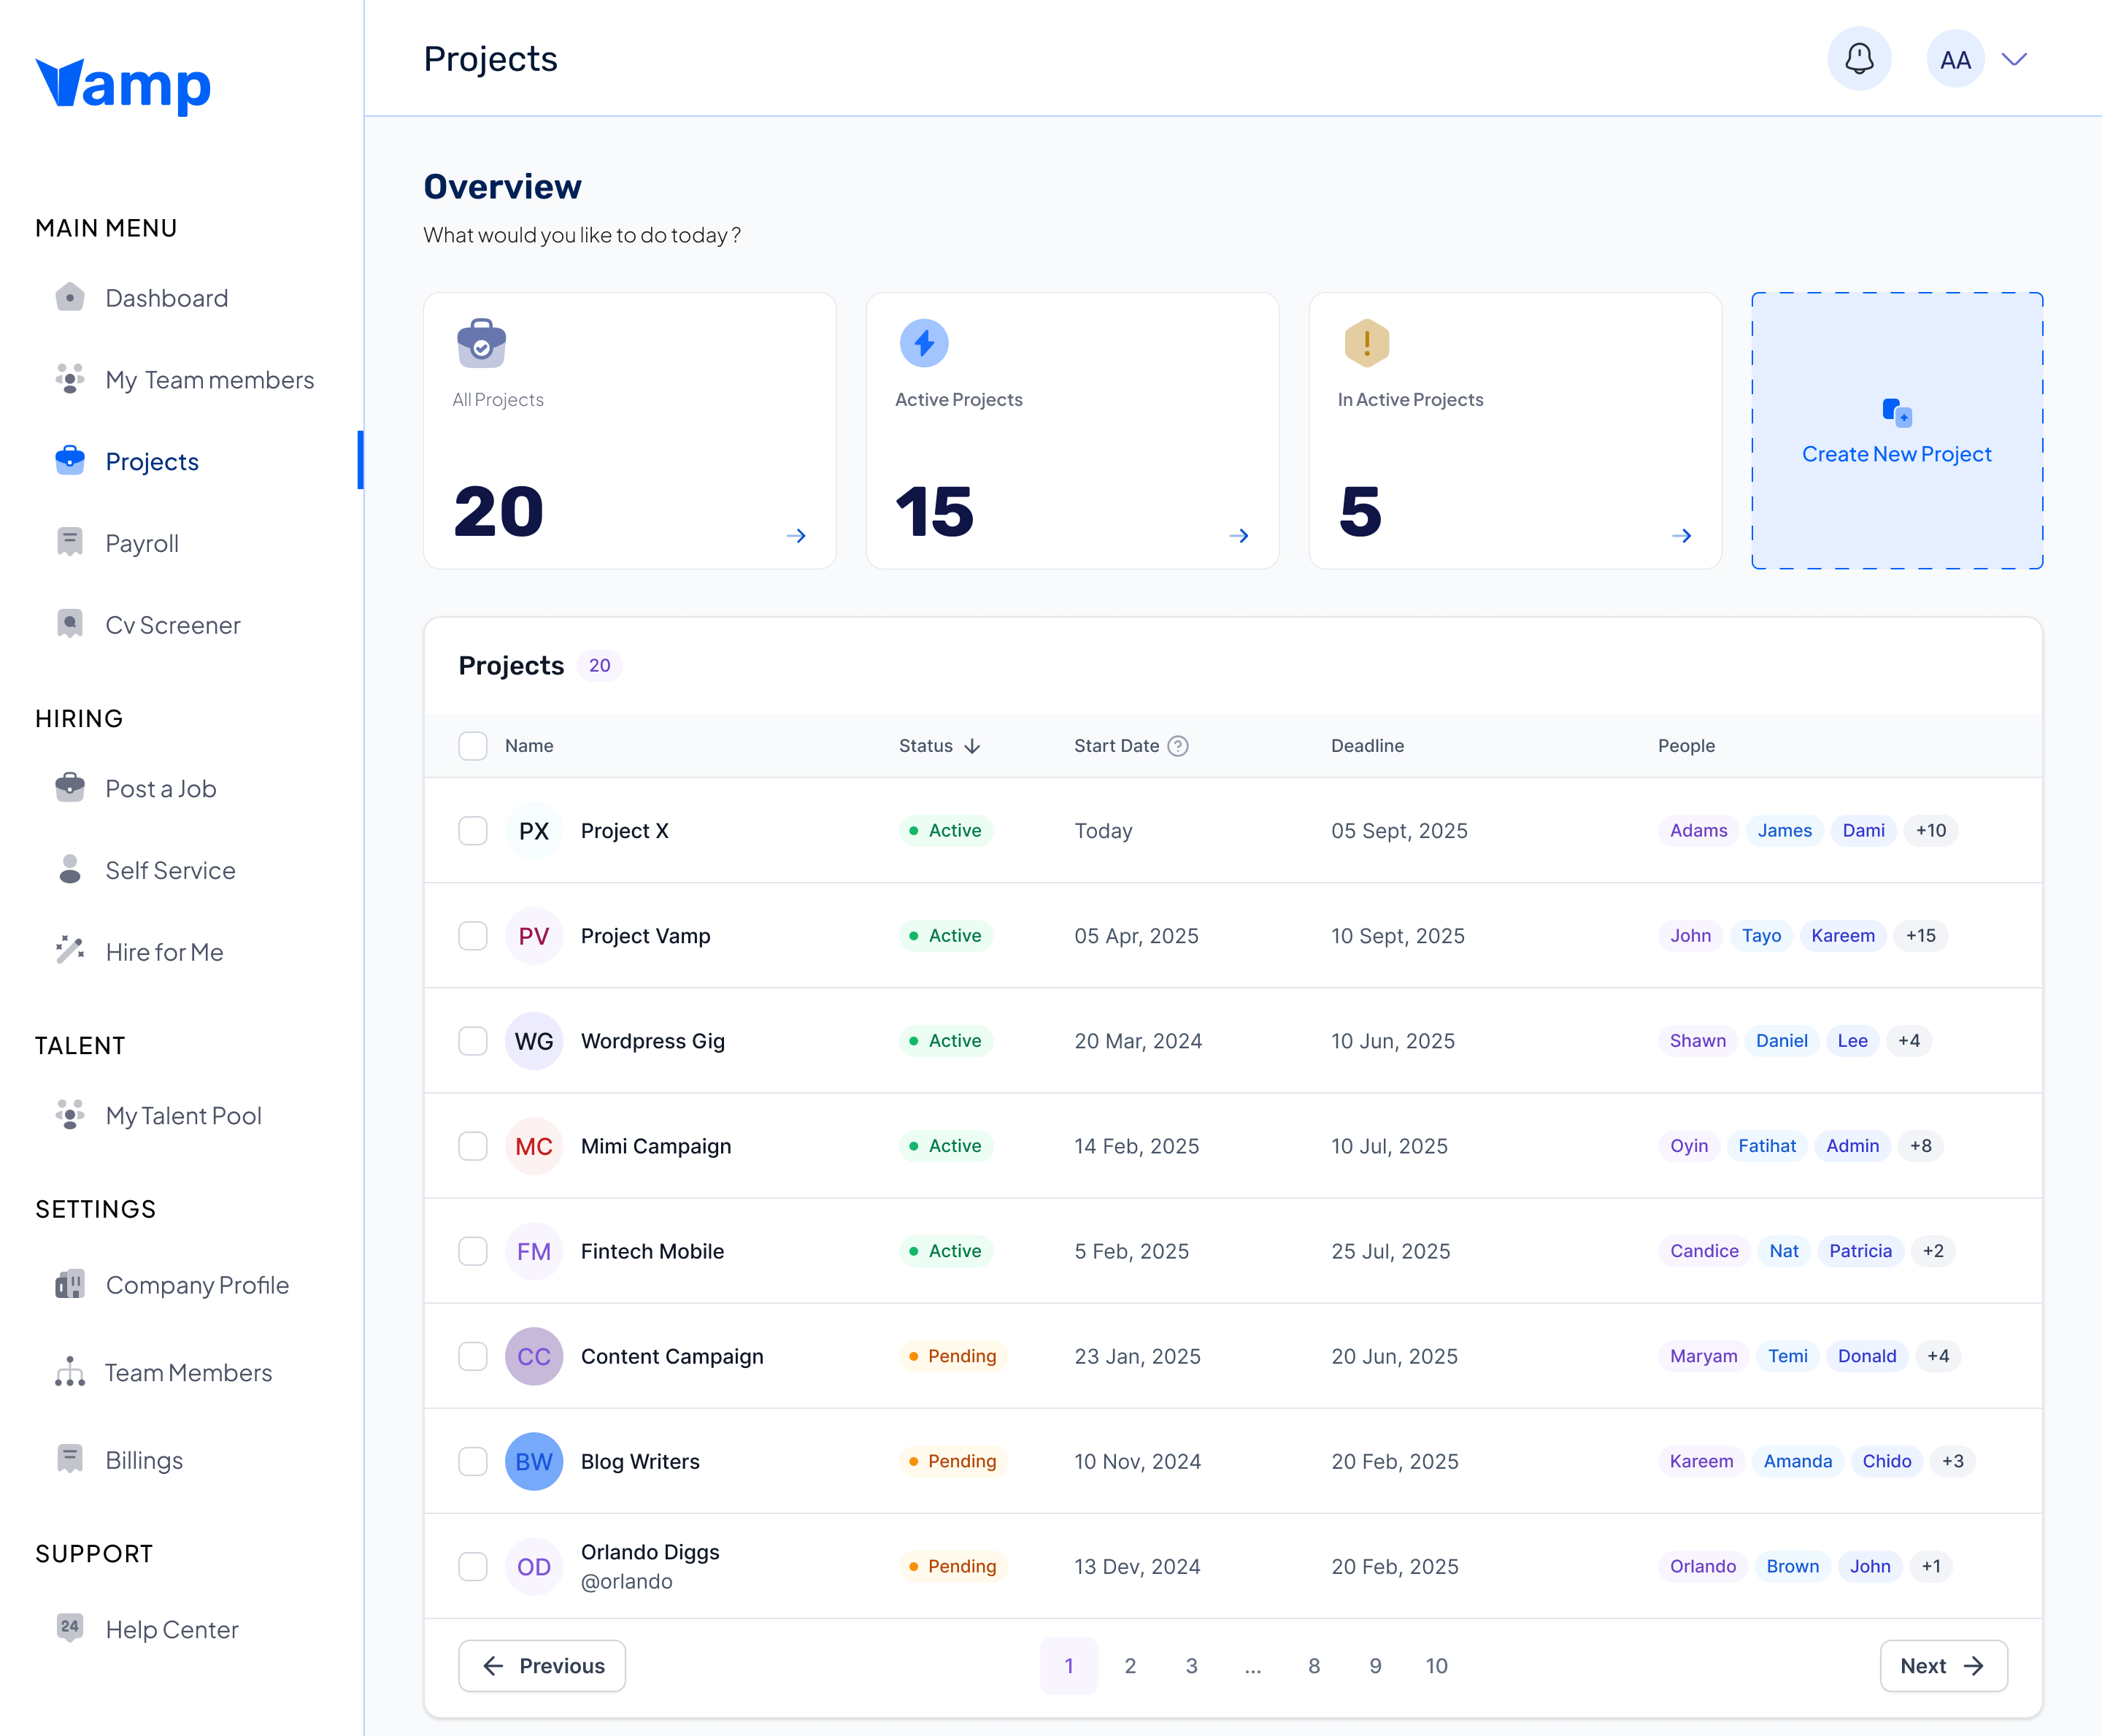This screenshot has height=1736, width=2102.
Task: Click the Active Projects lightning icon
Action: click(925, 343)
